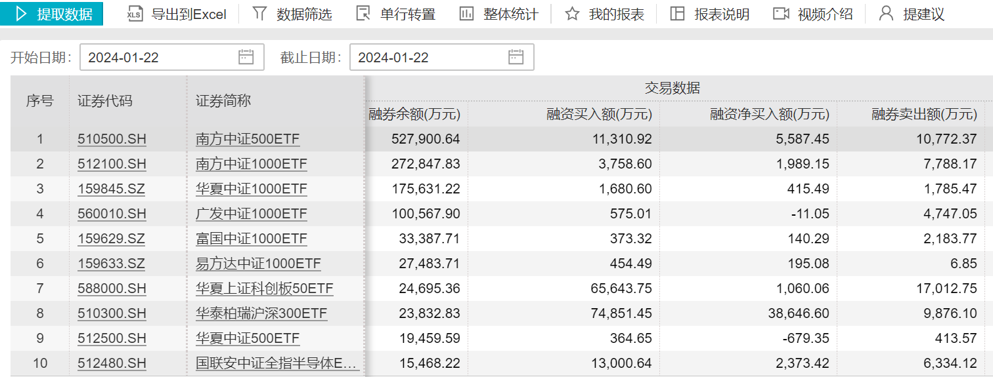Click the 融券卖出额(万元) column header

[924, 115]
